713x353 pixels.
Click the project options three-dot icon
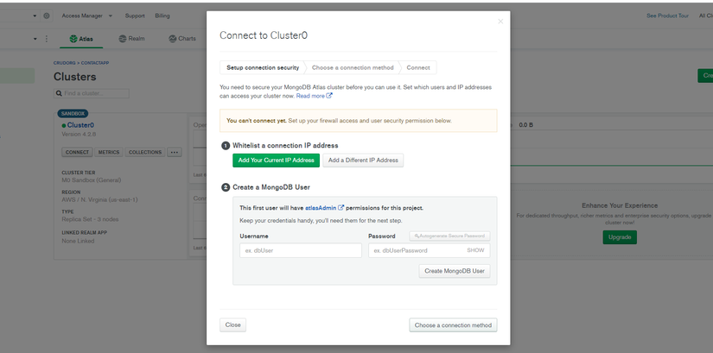[x=47, y=39]
